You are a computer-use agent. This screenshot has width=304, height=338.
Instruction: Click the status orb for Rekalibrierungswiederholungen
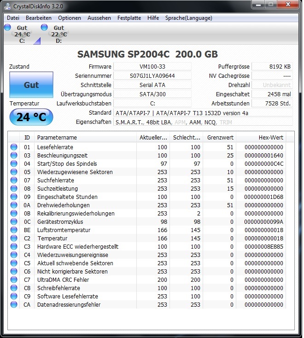click(14, 213)
